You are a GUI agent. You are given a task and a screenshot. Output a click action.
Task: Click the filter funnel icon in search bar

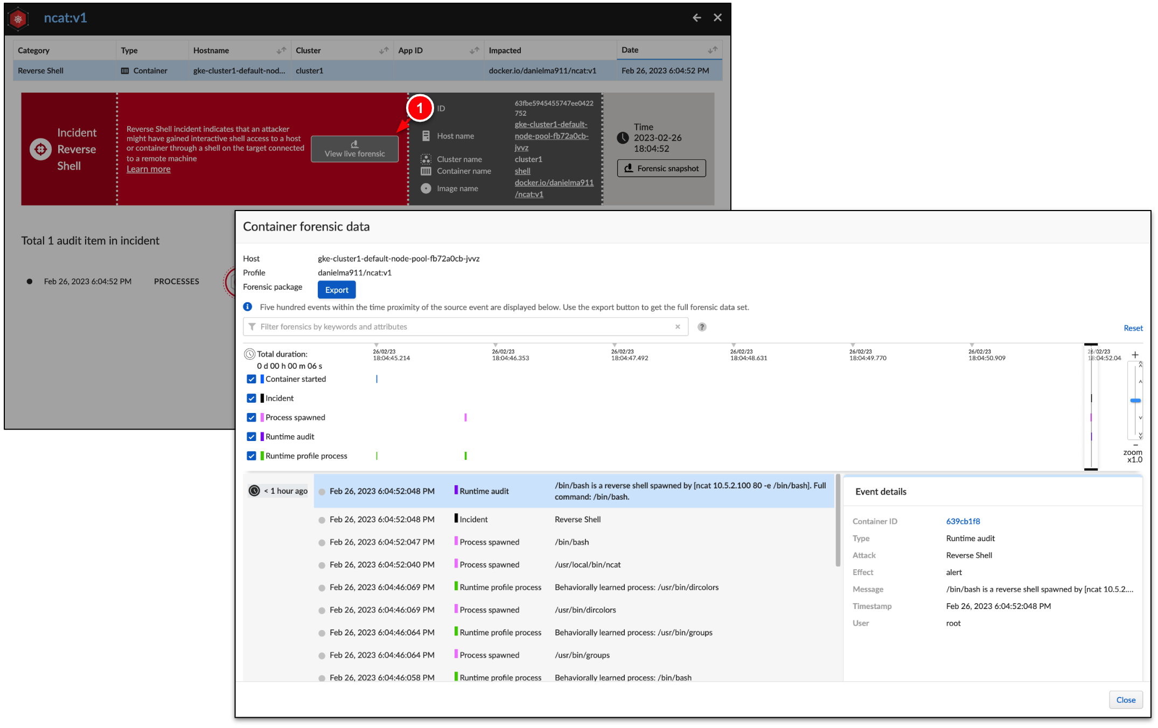pyautogui.click(x=252, y=327)
